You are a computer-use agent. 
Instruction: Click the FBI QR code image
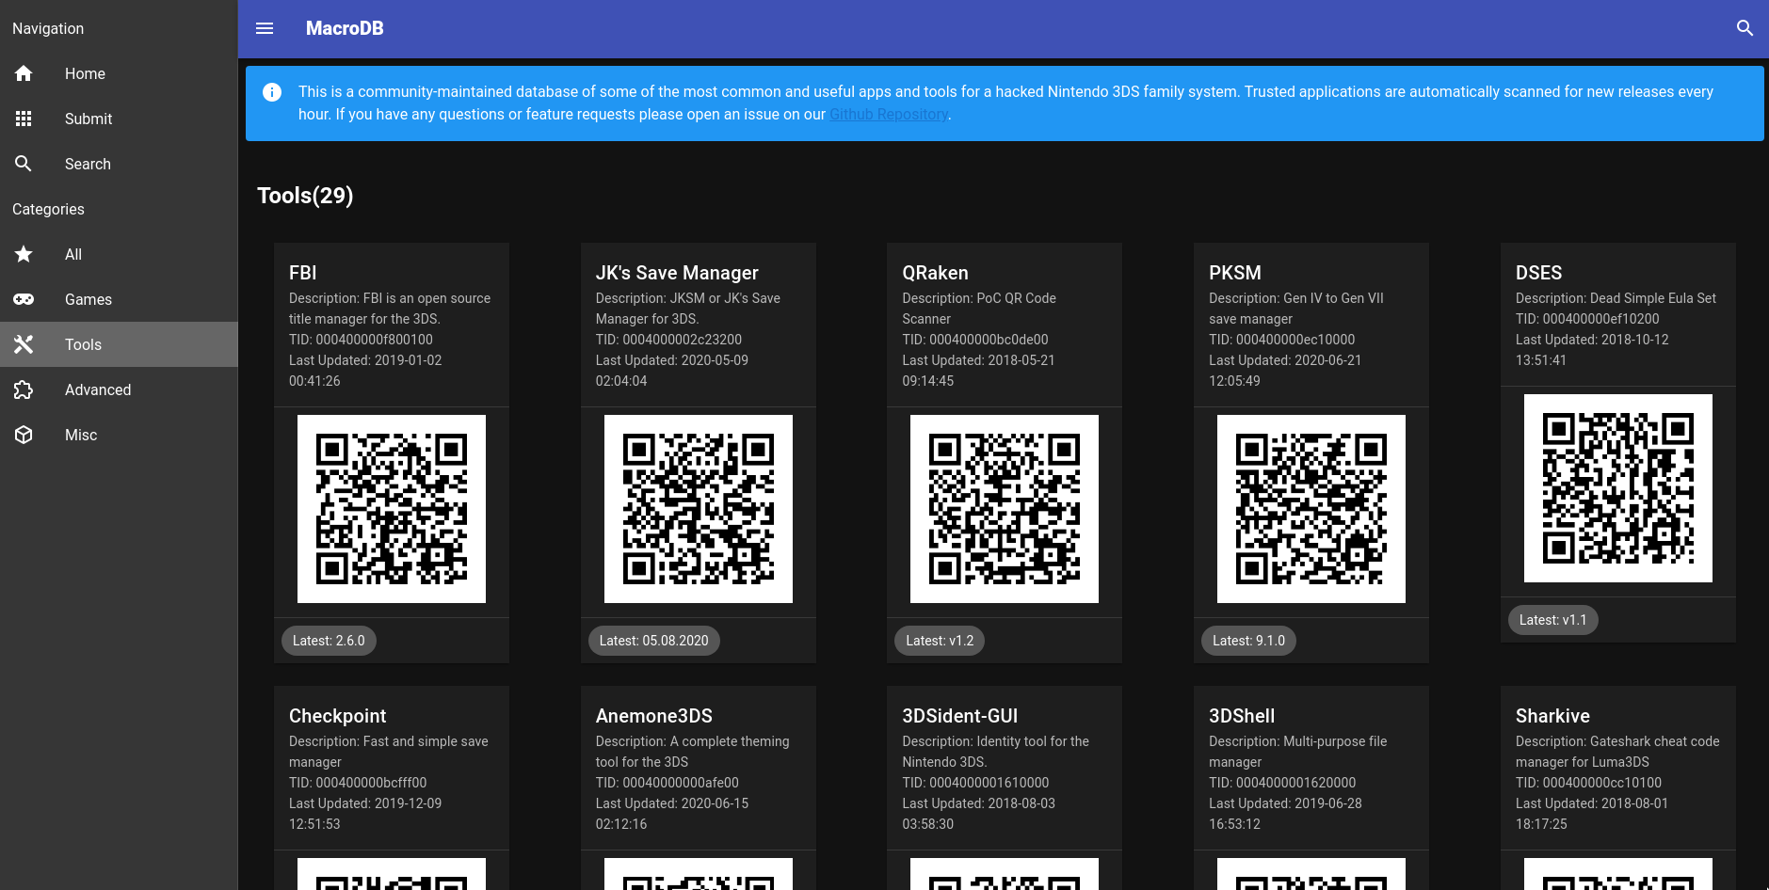(392, 509)
